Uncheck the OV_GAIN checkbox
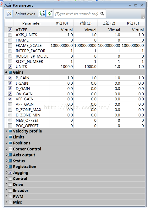The image size is (148, 208). coord(10,94)
